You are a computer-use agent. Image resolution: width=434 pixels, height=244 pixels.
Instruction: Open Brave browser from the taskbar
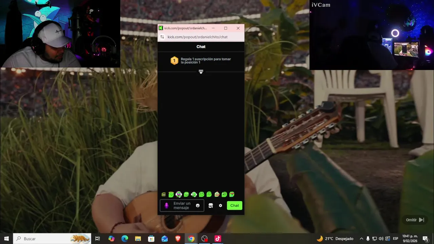point(178,239)
